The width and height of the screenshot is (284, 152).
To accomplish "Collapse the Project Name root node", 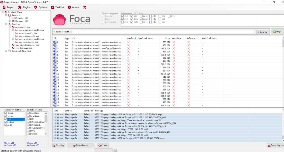I will [x=3, y=12].
